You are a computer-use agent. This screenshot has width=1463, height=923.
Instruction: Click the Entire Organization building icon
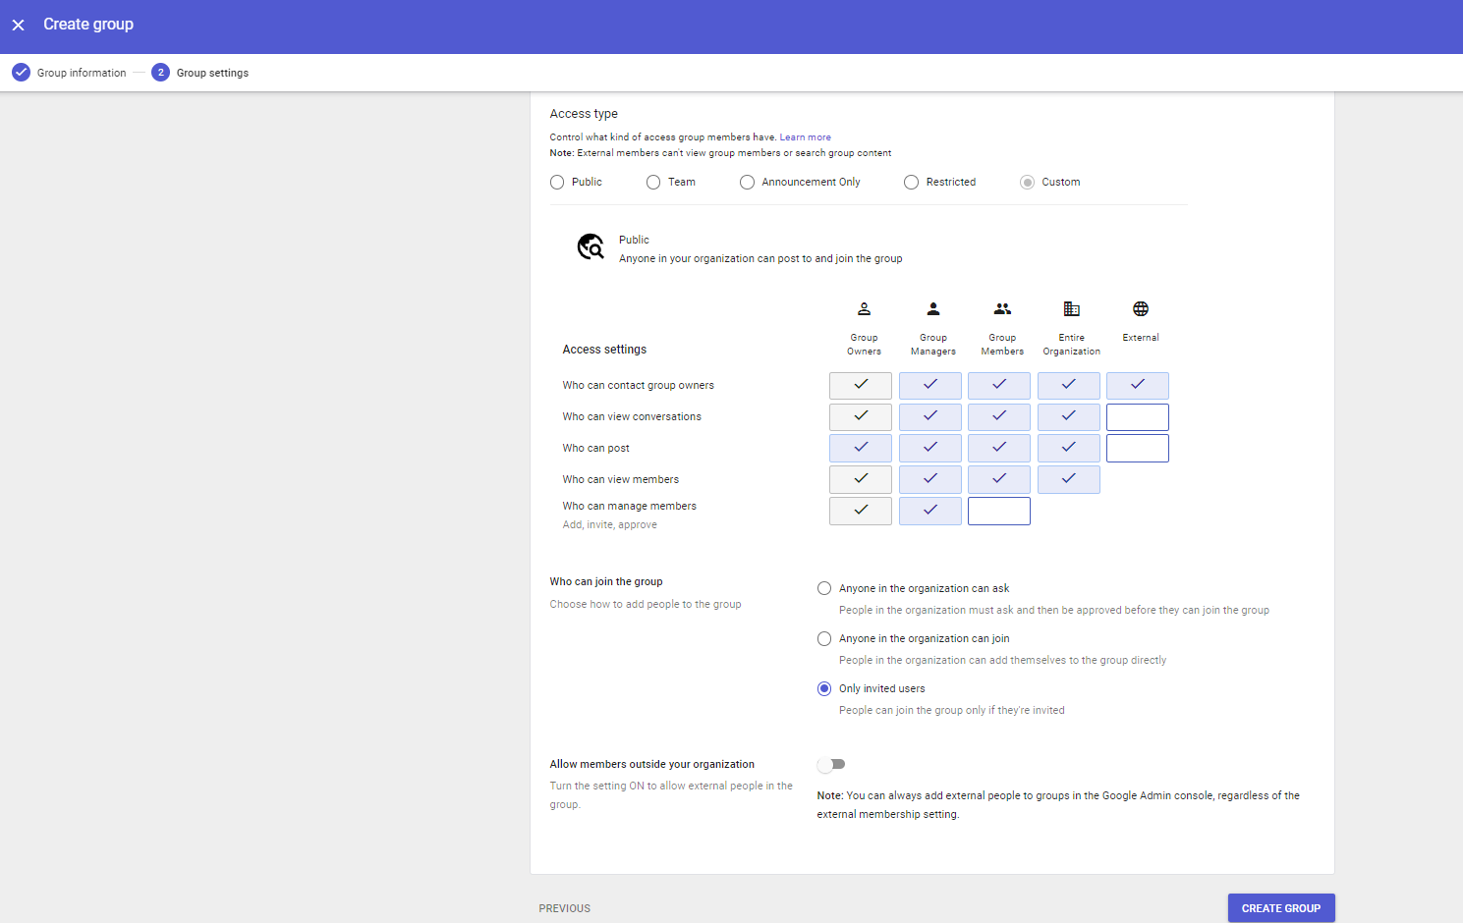coord(1071,308)
